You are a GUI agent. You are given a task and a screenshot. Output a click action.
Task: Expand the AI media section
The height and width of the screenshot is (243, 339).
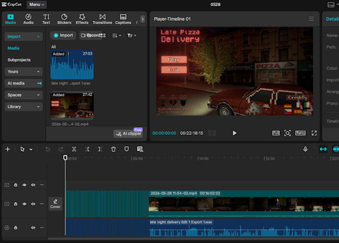pyautogui.click(x=23, y=83)
